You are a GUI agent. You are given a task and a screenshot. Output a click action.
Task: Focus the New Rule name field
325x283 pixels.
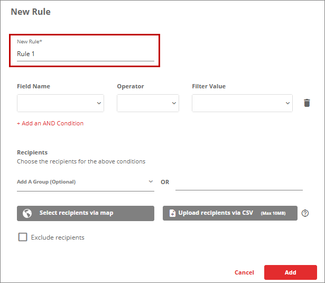pyautogui.click(x=86, y=54)
